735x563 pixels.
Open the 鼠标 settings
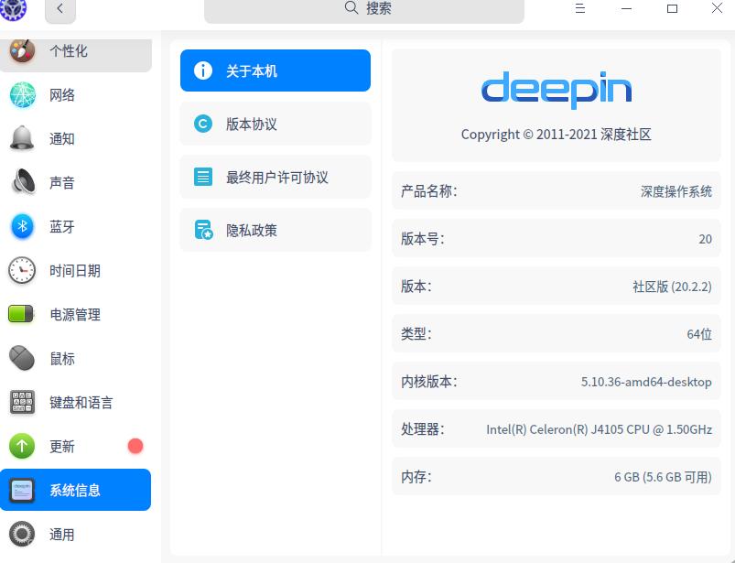click(75, 359)
